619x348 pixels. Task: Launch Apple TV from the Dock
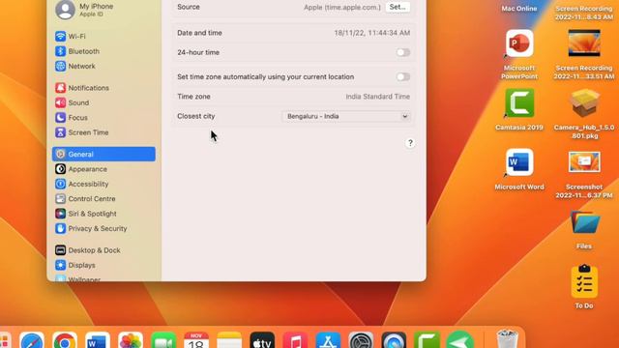coord(262,340)
